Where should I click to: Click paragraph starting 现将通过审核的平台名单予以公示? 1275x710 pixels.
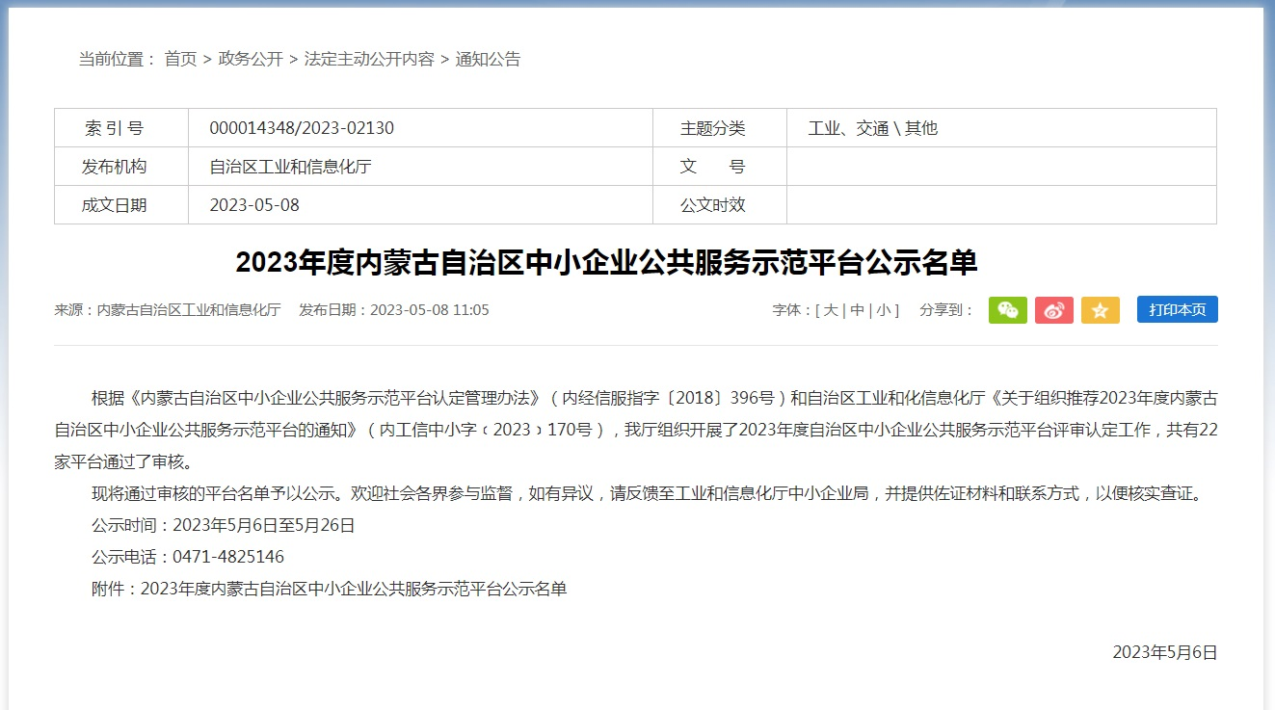[x=648, y=493]
